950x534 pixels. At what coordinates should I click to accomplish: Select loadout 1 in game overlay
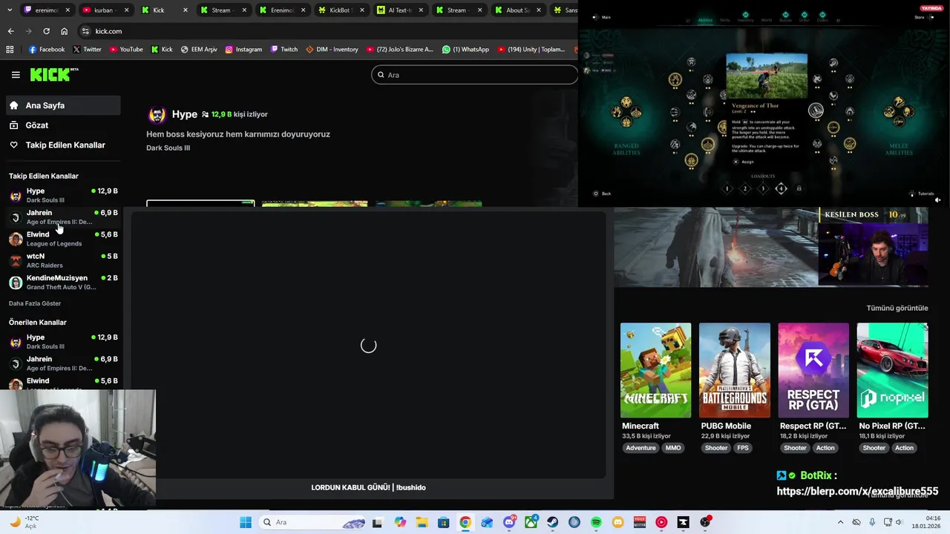point(727,188)
